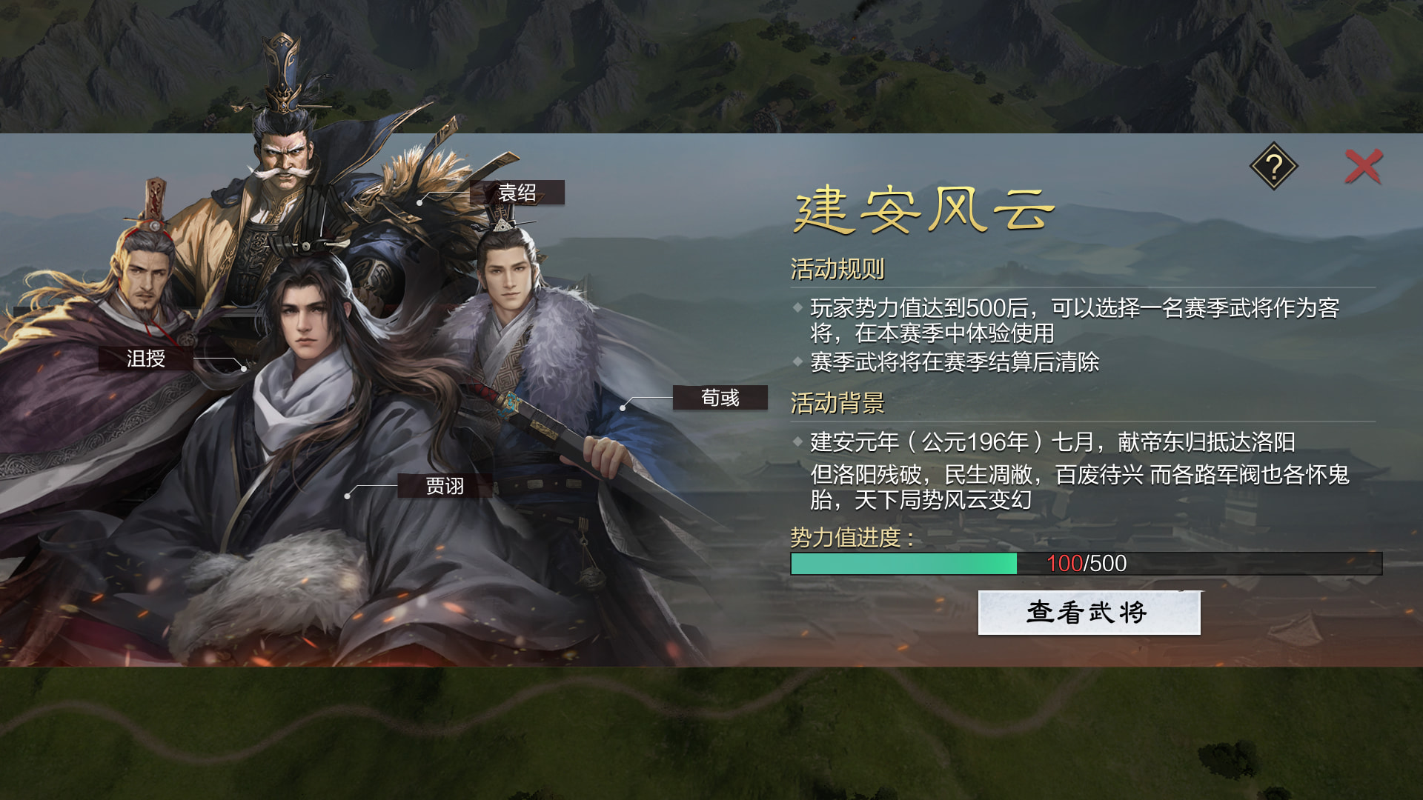The height and width of the screenshot is (800, 1423).
Task: Click the 势力值进度 label
Action: [x=852, y=537]
